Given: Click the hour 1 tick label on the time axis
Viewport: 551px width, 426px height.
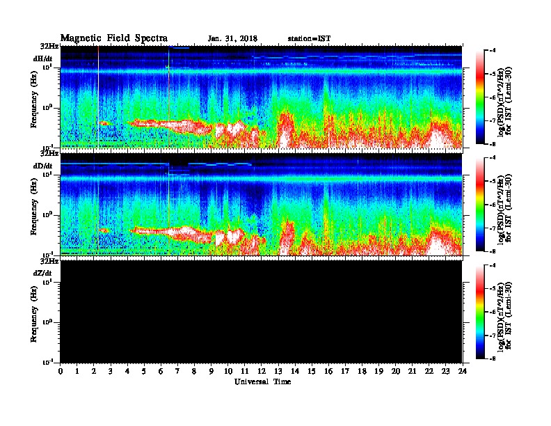Looking at the screenshot, I should click(x=77, y=371).
